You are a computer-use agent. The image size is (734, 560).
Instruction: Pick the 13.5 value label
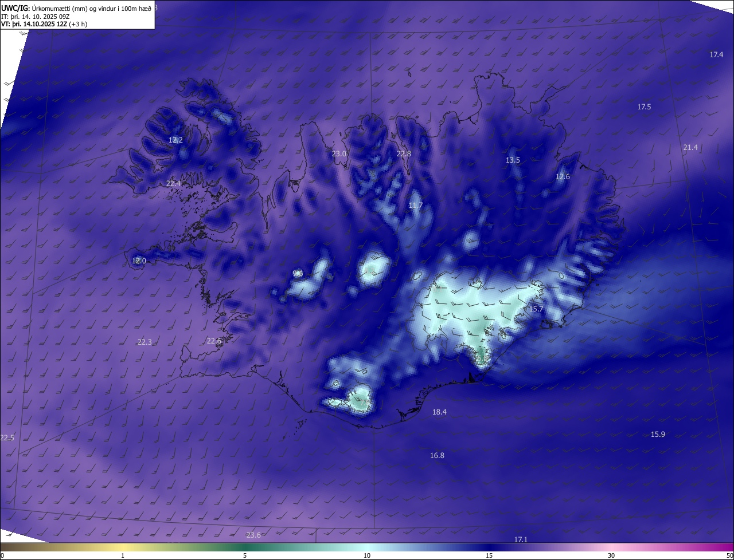[513, 160]
